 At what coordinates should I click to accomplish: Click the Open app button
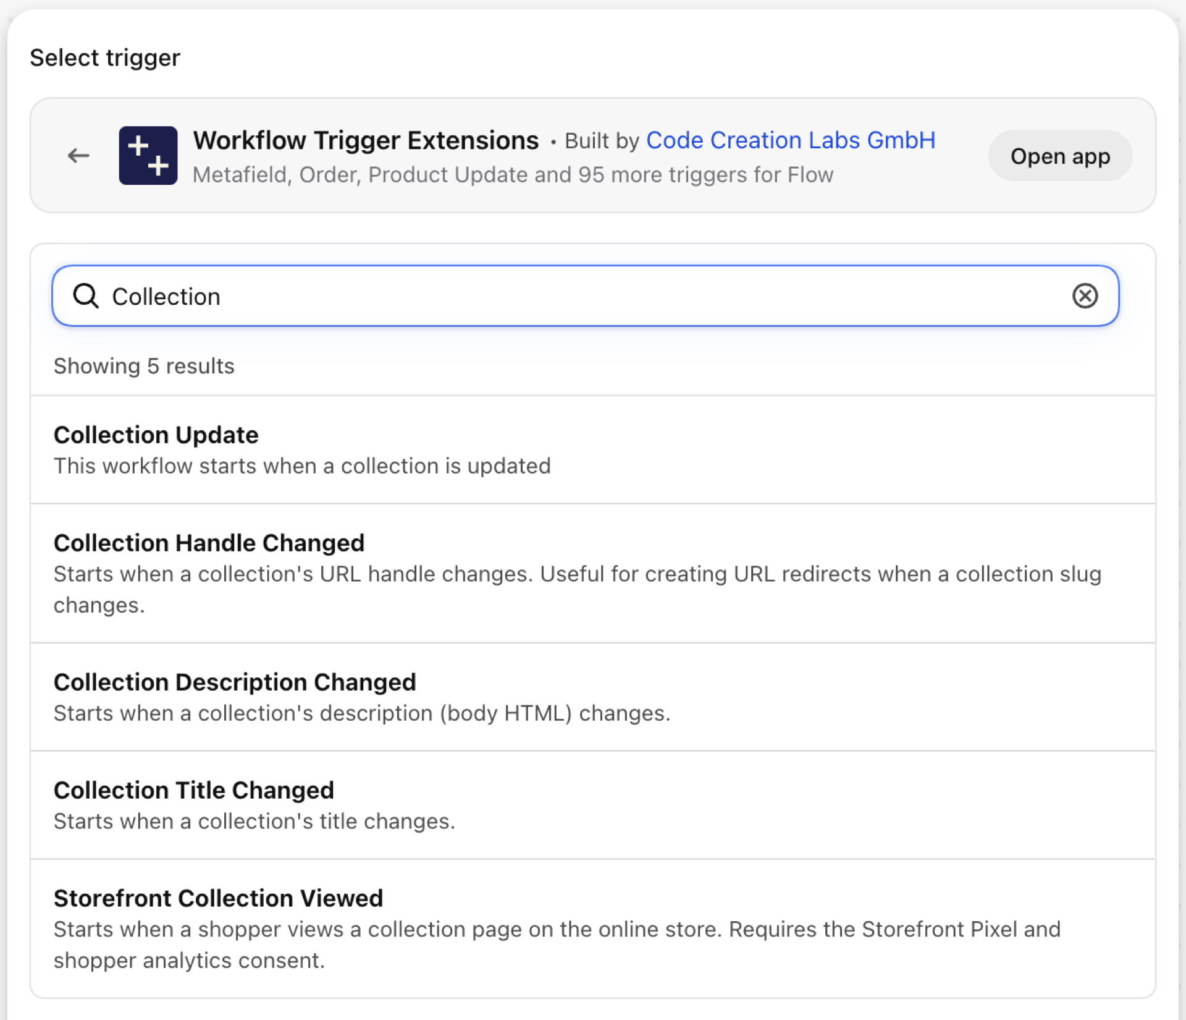pos(1060,156)
